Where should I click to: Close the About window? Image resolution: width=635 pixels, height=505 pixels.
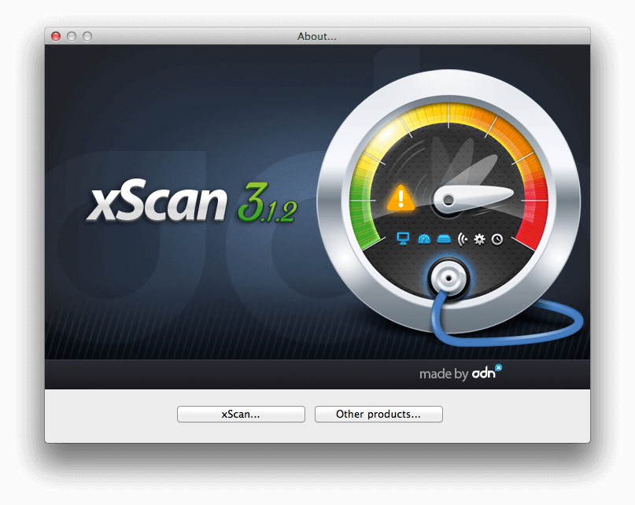click(56, 36)
